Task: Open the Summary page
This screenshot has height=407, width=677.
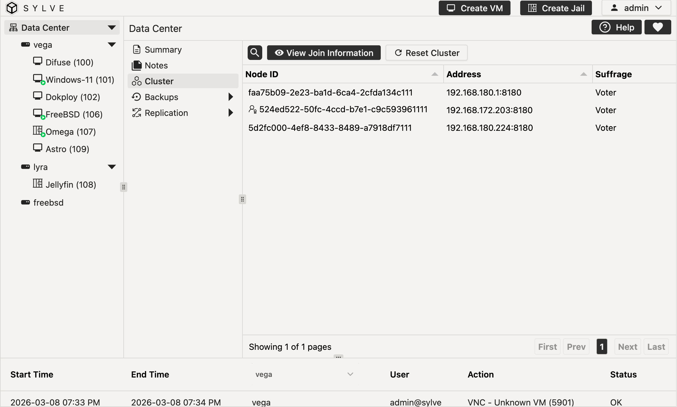Action: click(x=163, y=50)
